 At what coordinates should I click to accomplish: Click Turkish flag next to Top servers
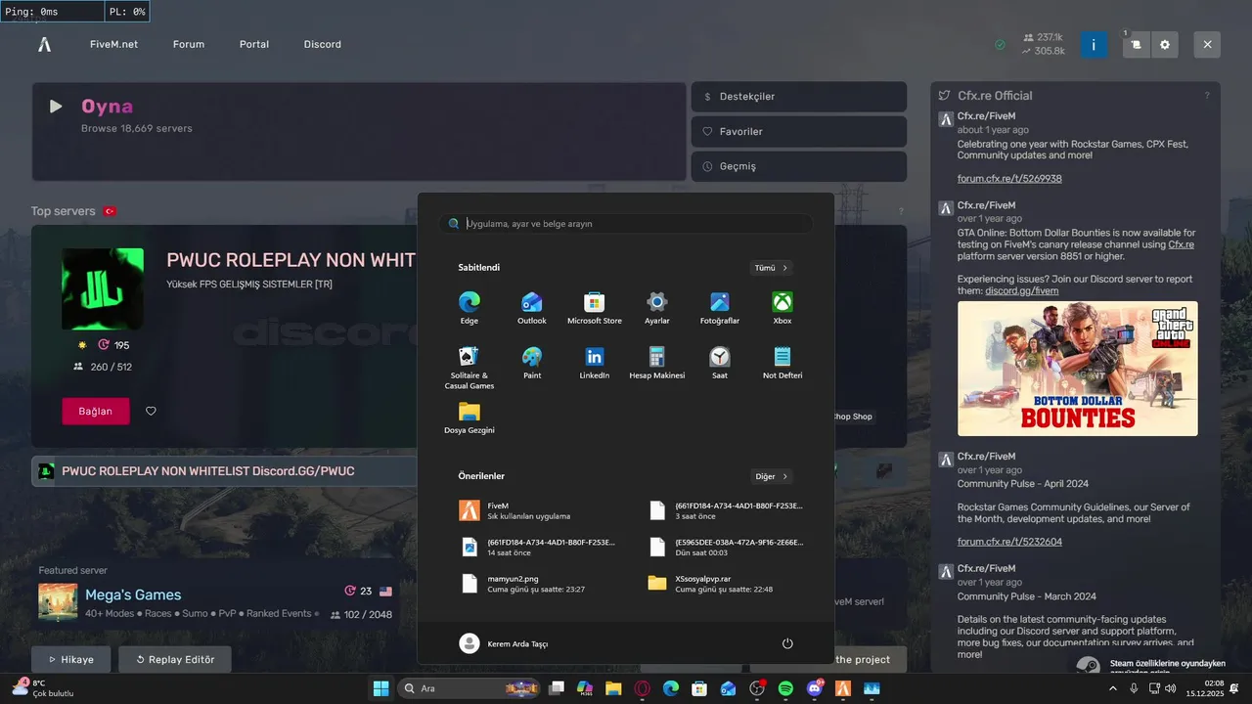pyautogui.click(x=110, y=211)
